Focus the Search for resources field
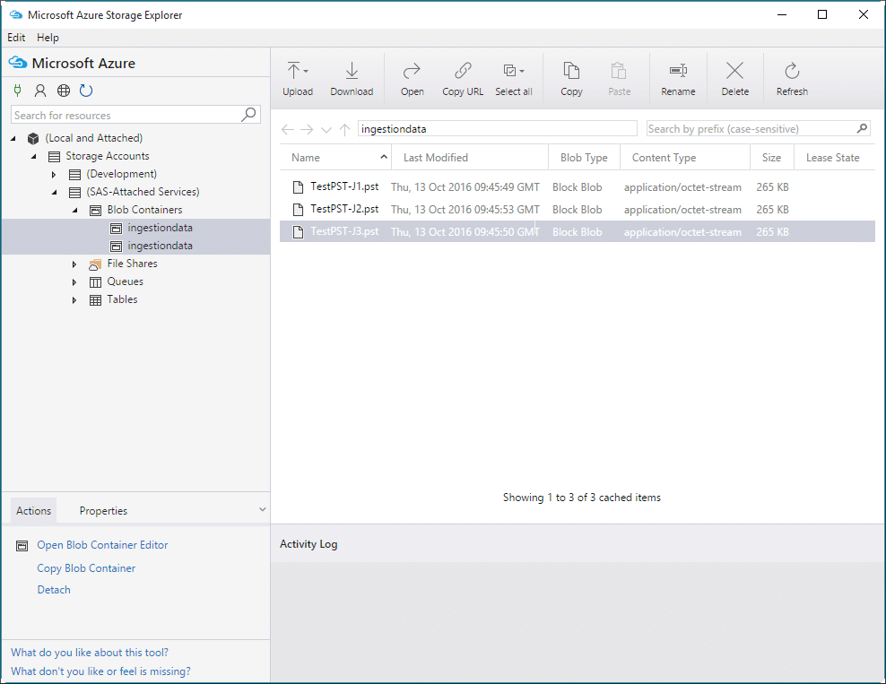This screenshot has height=684, width=886. (135, 115)
